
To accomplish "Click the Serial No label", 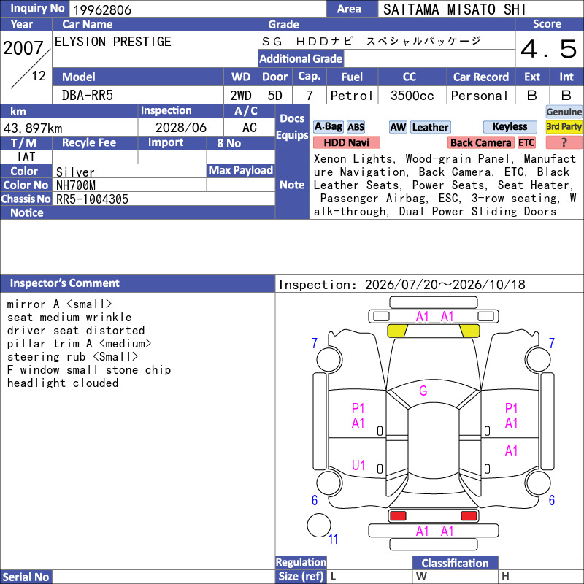I will click(x=26, y=577).
